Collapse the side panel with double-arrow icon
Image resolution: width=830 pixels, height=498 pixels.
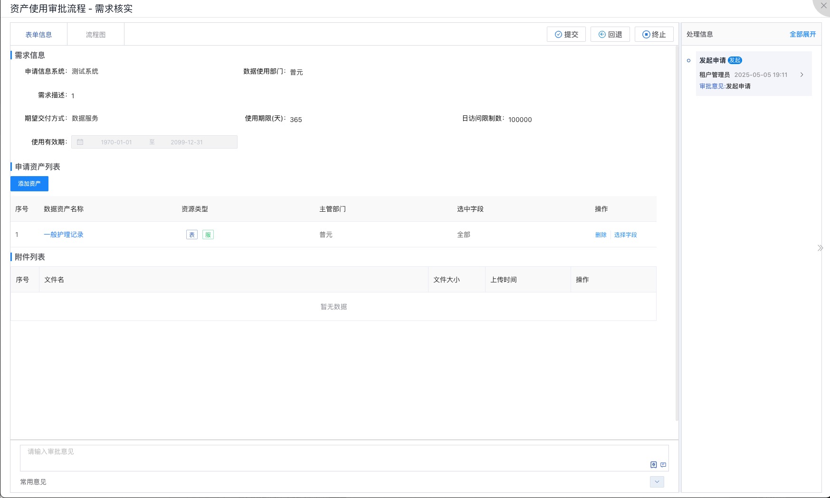coord(820,248)
